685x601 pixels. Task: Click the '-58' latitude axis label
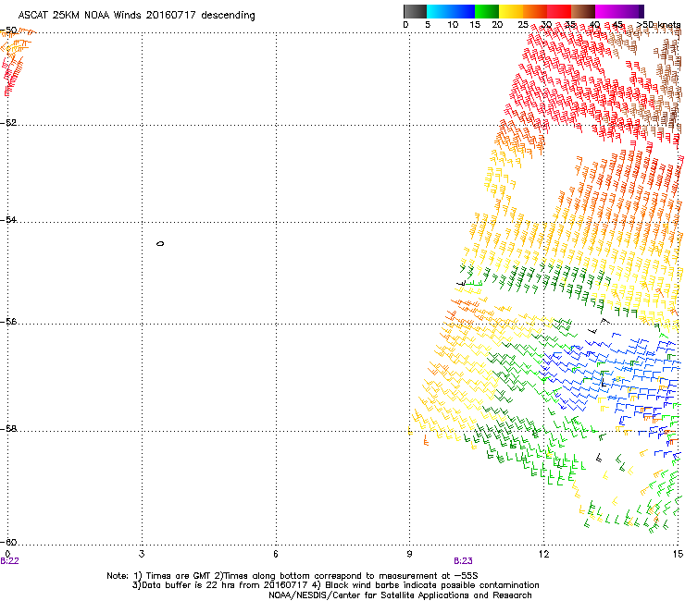[8, 429]
